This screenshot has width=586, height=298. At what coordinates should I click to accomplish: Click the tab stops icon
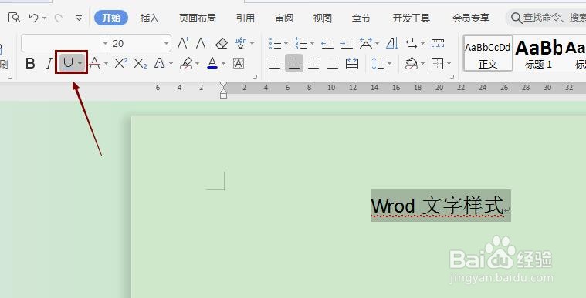point(437,43)
